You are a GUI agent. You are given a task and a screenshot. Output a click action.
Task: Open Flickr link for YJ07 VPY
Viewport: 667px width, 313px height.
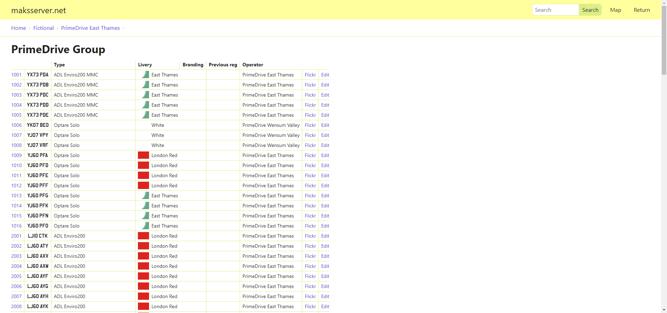310,135
